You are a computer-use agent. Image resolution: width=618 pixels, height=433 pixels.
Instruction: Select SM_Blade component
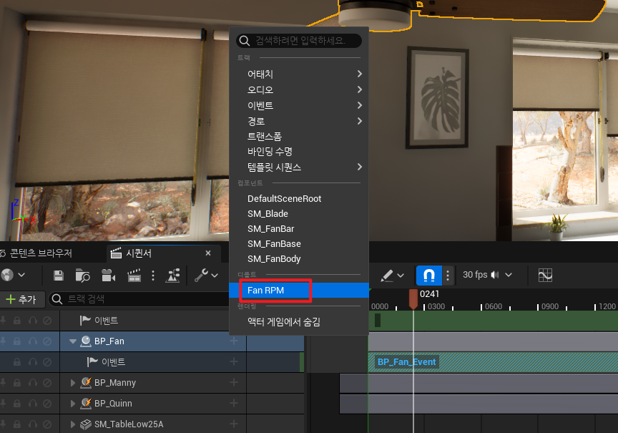299,213
